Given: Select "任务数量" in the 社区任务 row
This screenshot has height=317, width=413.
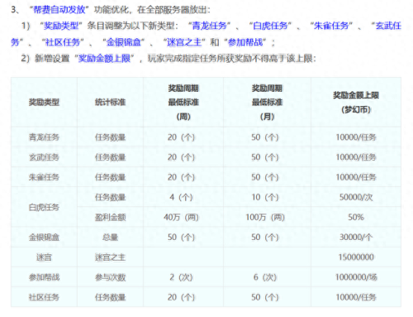Looking at the screenshot, I should 110,297.
